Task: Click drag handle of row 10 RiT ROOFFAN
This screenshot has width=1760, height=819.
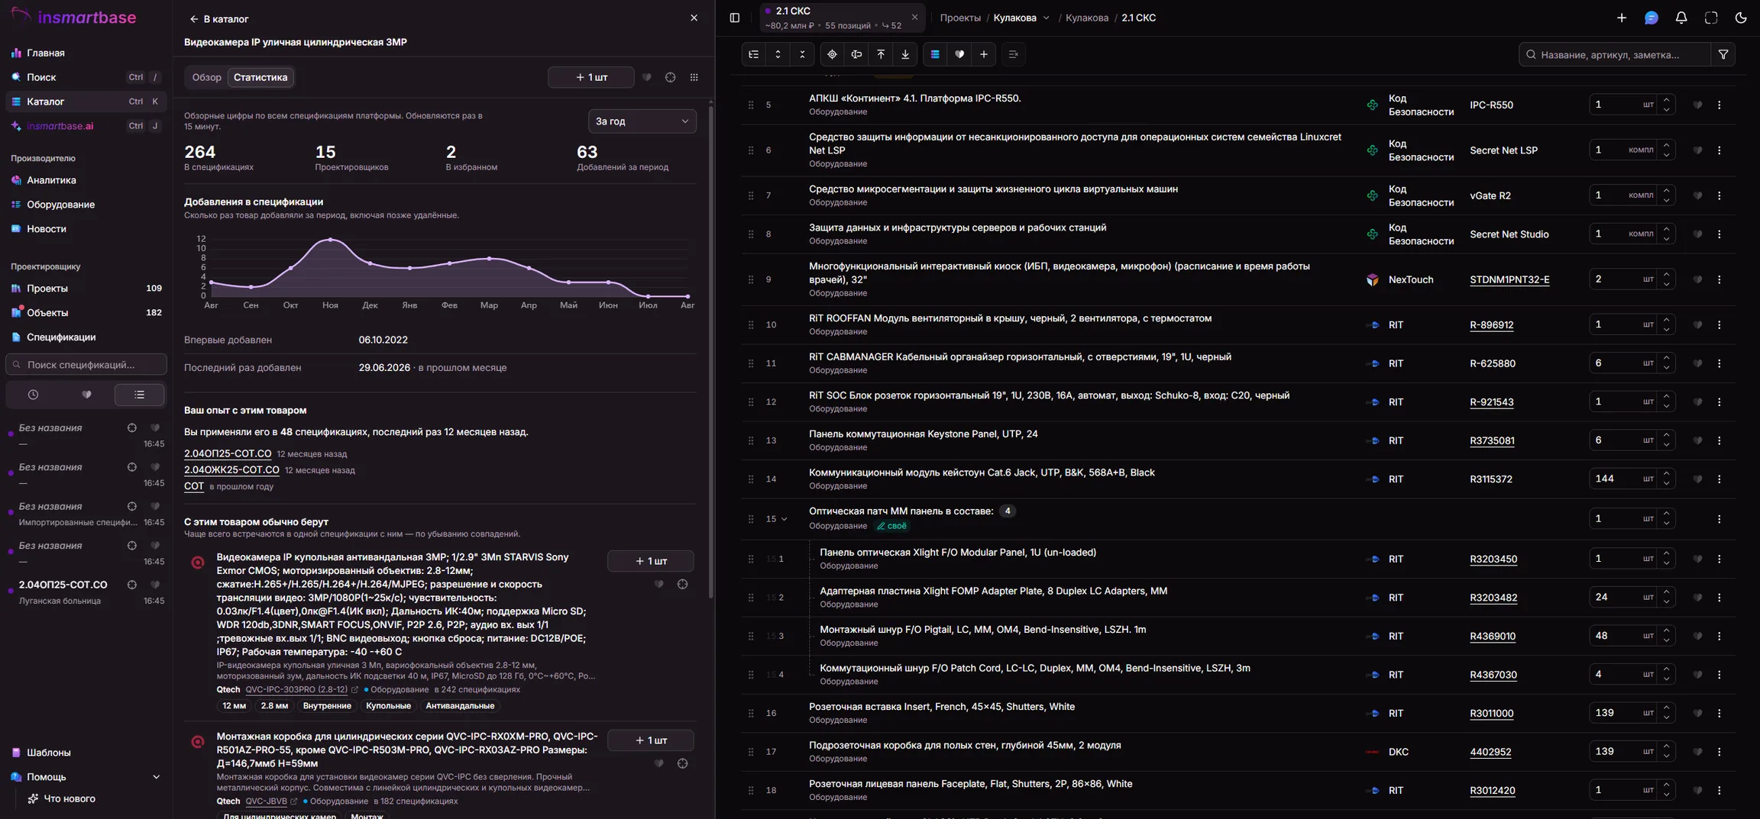Action: click(x=751, y=325)
